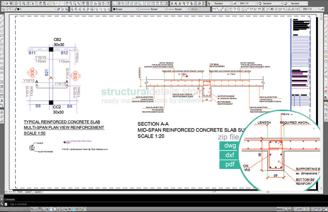
Task: Switch to the Model tab
Action: tap(20, 191)
